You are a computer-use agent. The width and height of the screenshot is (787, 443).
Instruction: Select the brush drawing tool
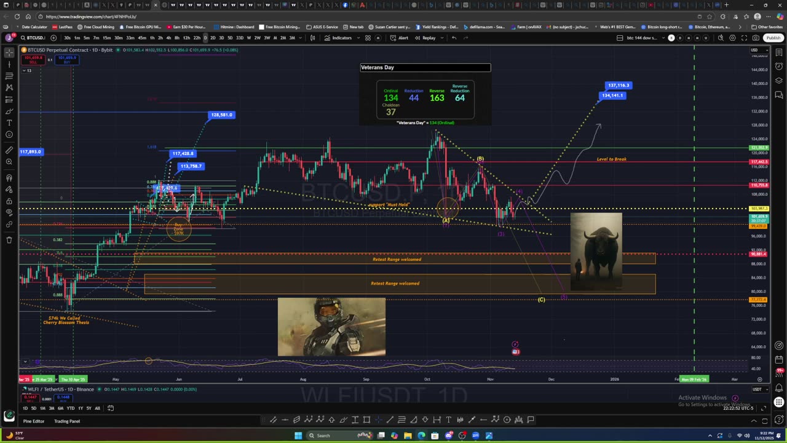[9, 111]
